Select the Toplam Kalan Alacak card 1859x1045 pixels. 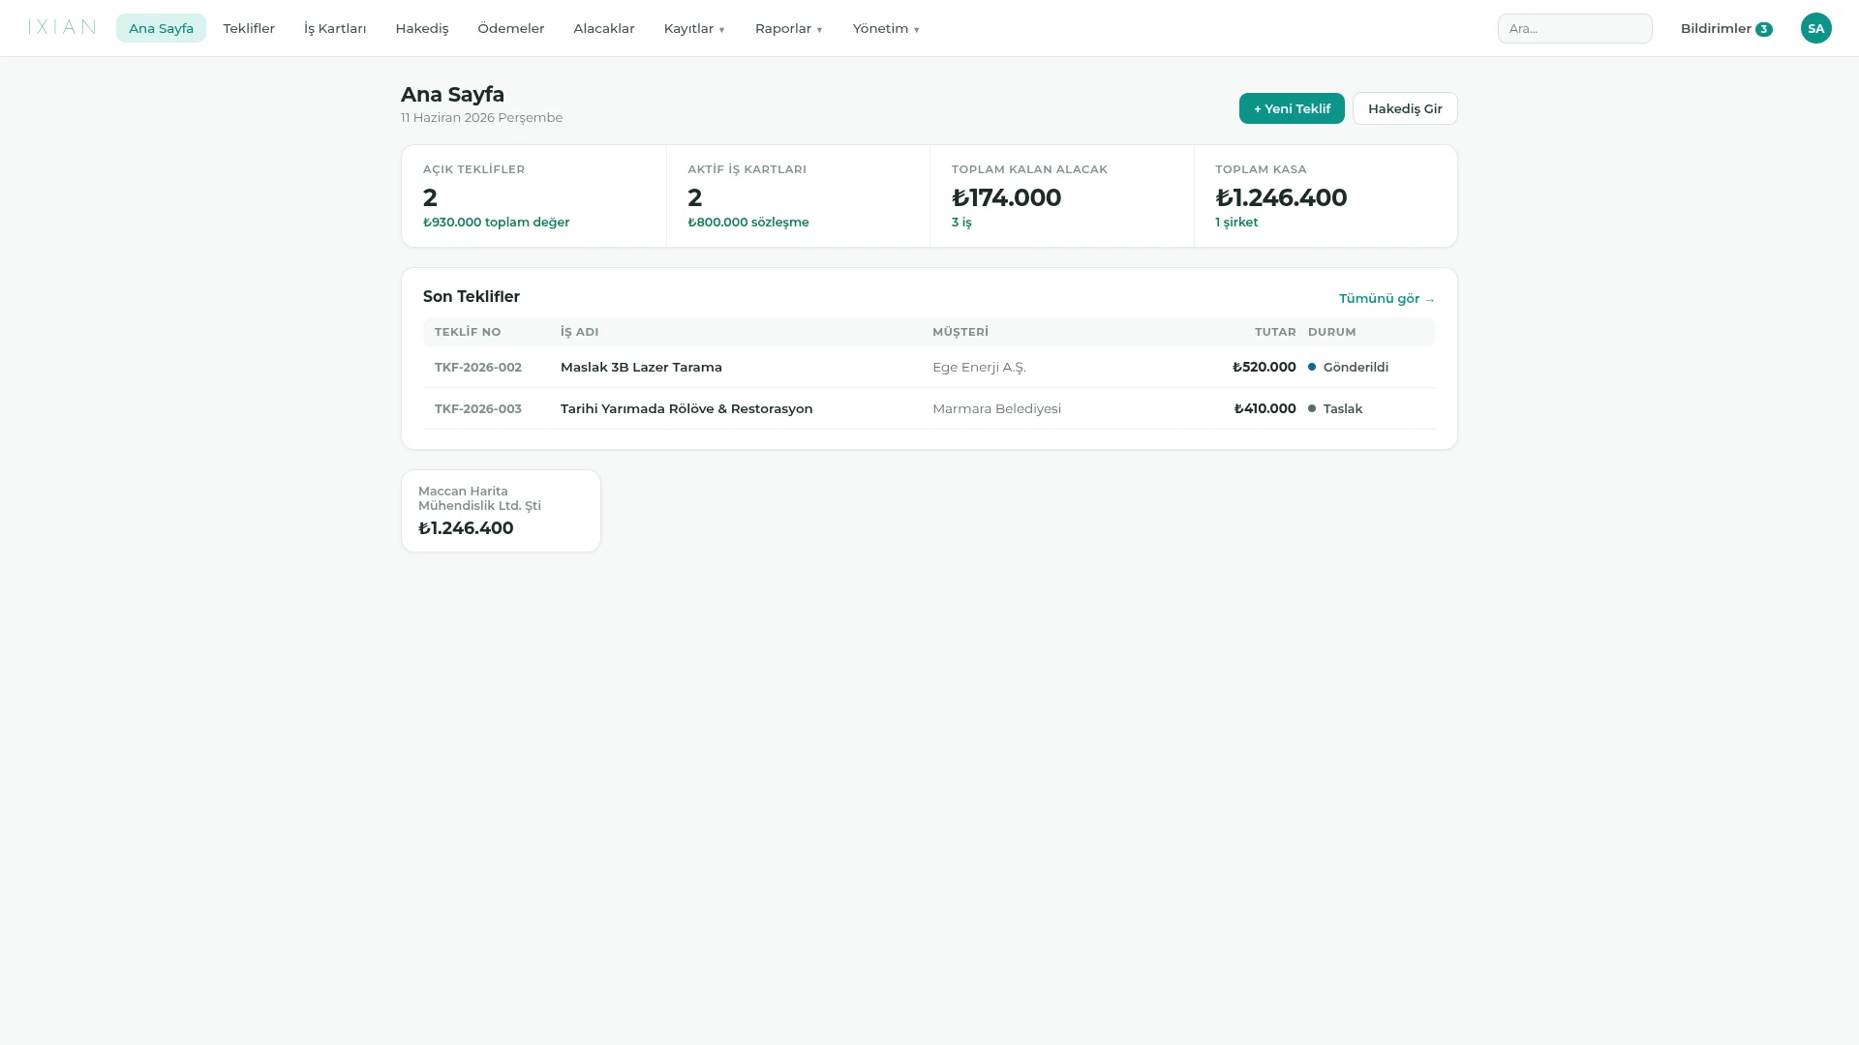tap(1062, 195)
